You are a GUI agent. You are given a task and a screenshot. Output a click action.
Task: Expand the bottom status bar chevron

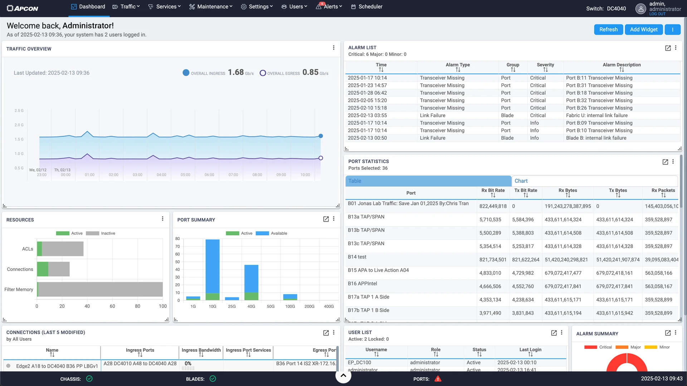343,376
